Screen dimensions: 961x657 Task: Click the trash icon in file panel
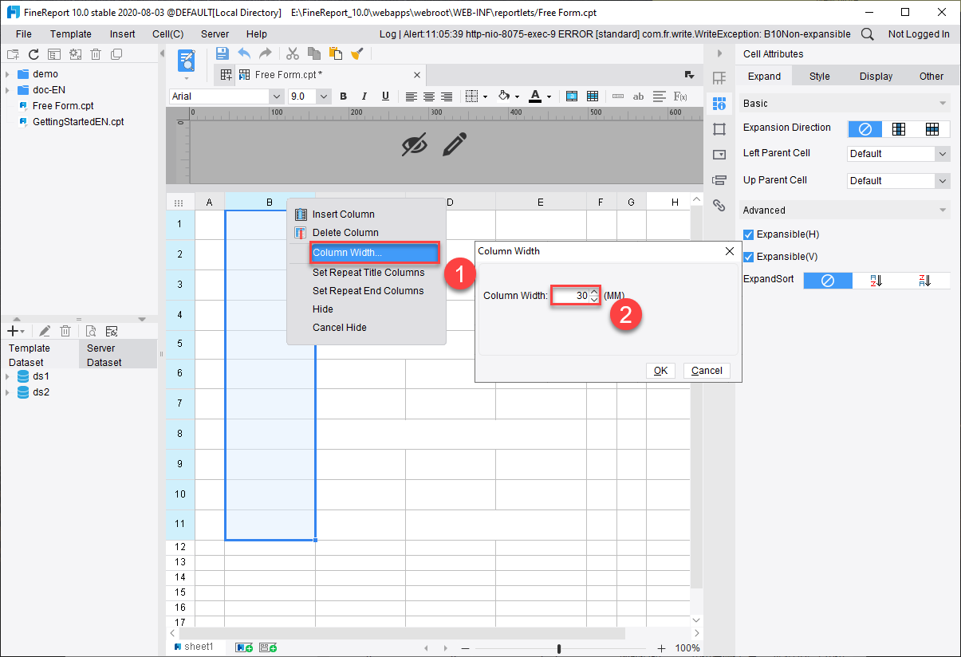[x=96, y=54]
